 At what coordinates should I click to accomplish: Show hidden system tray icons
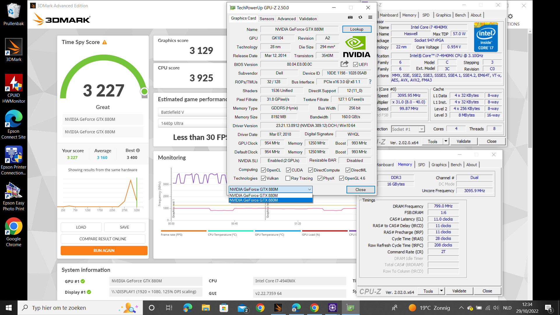point(461,308)
